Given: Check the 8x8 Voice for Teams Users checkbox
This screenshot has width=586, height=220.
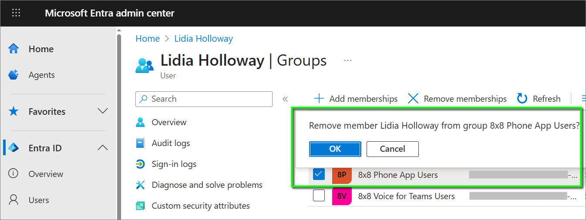Looking at the screenshot, I should tap(319, 196).
